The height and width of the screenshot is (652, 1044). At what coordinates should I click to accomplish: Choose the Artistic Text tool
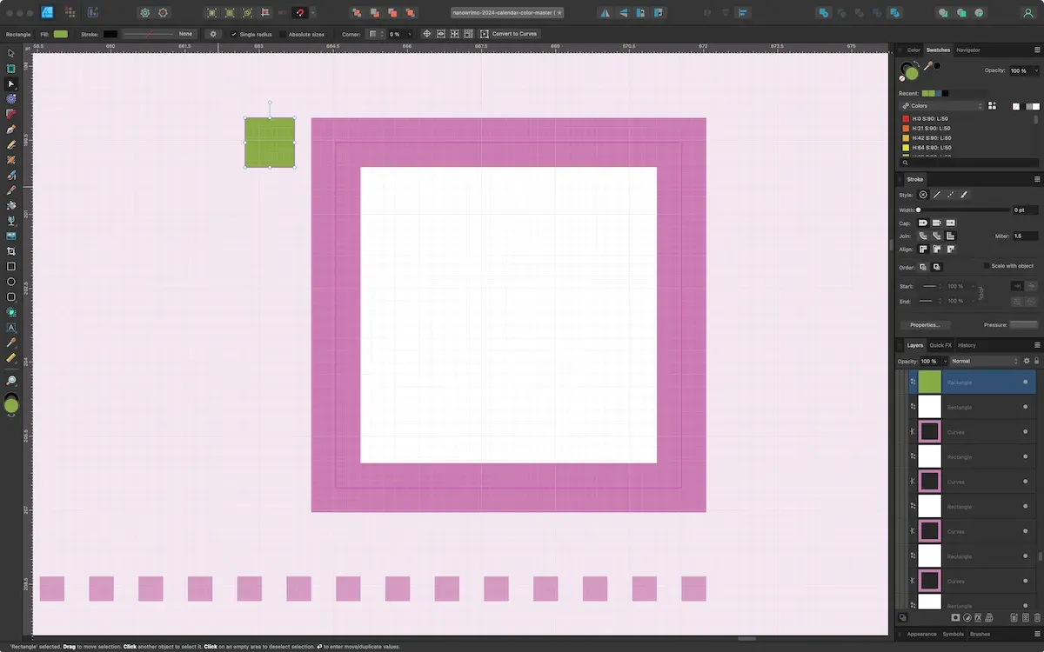(11, 328)
